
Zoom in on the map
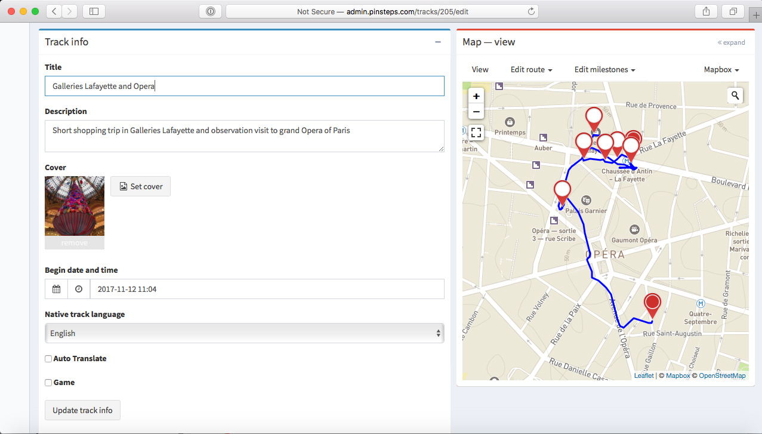[476, 96]
